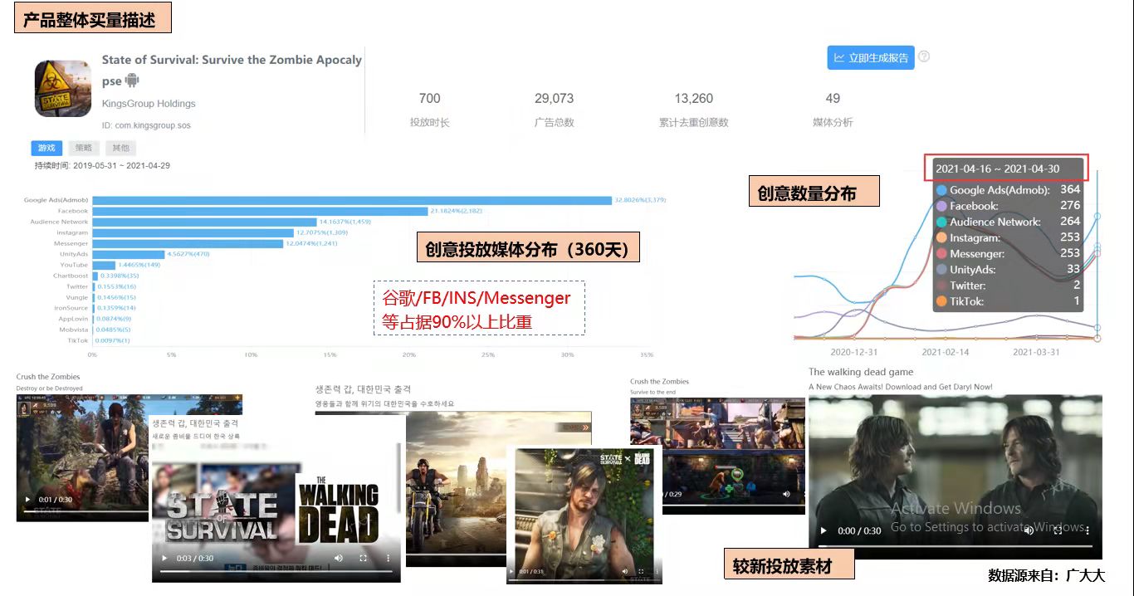Mute the 0:03 / 0:30 State of Survival video

click(339, 559)
